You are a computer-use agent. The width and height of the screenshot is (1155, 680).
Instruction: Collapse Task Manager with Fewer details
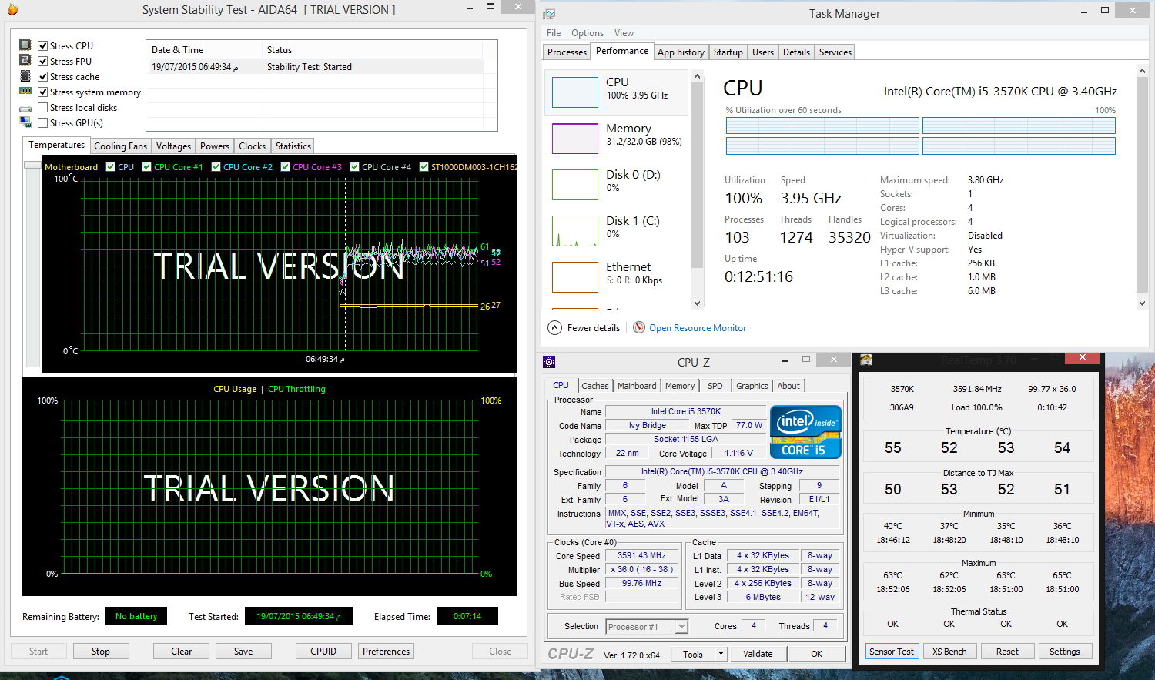584,327
